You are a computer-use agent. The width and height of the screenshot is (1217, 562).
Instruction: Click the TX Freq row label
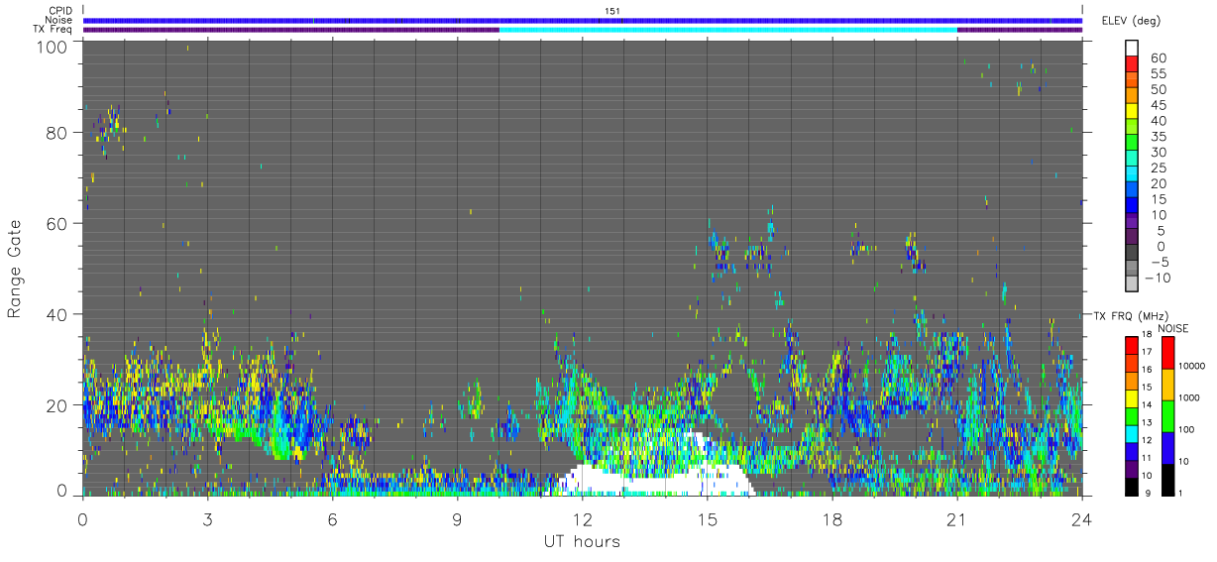[54, 29]
